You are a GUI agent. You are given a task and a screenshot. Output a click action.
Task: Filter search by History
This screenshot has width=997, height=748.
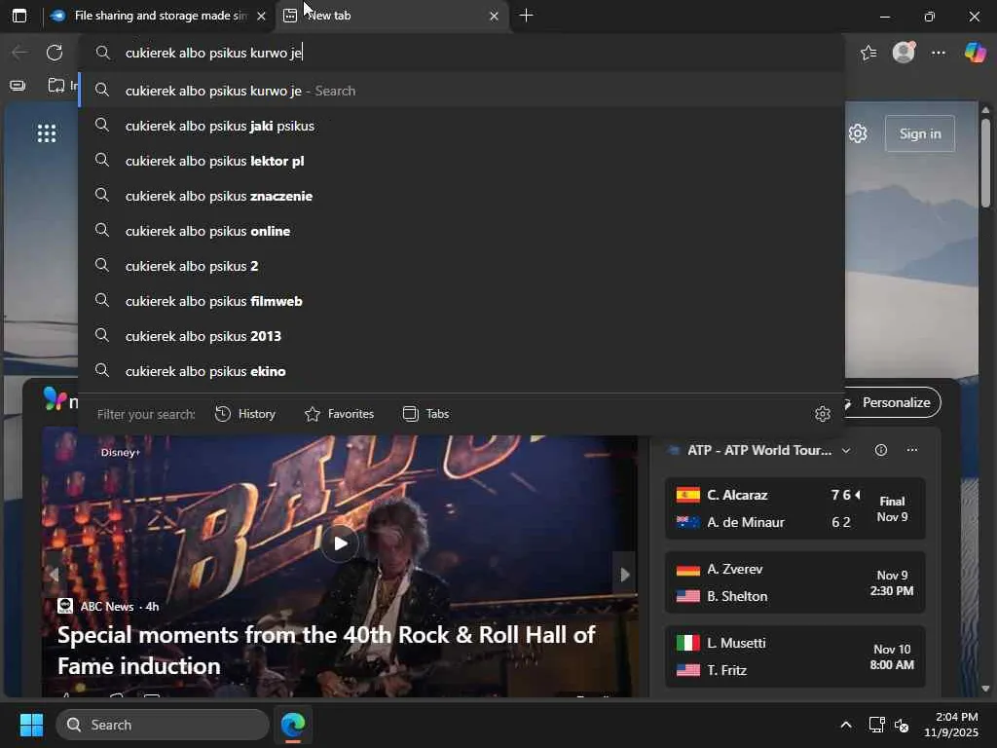pyautogui.click(x=244, y=414)
